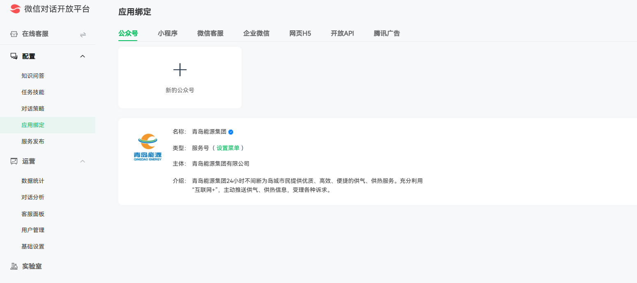Click the 设置菜单 link
Viewport: 637px width, 283px height.
228,148
